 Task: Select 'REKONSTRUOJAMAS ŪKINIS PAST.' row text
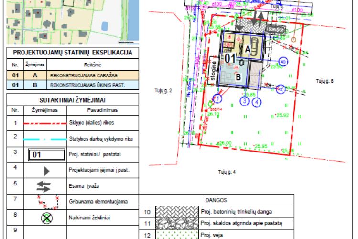(87, 85)
